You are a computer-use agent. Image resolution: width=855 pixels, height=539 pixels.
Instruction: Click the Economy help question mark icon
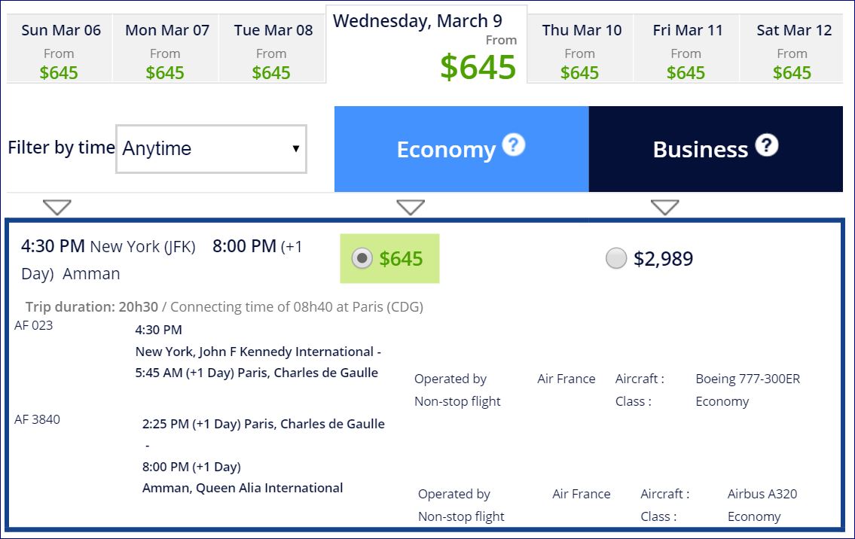[513, 145]
